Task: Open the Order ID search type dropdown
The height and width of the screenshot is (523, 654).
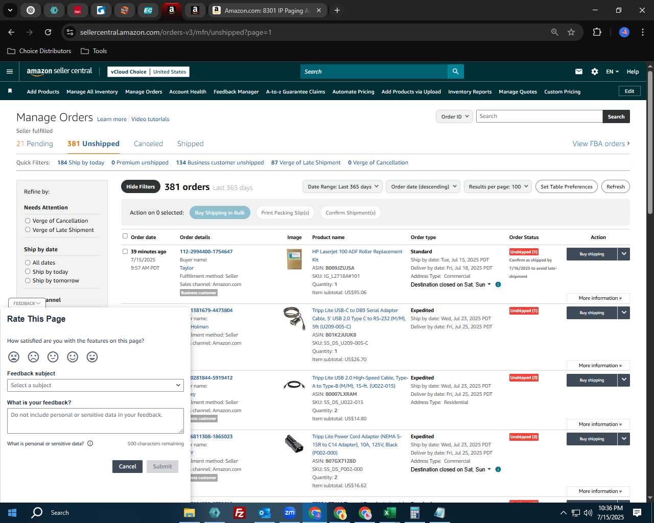Action: (x=454, y=116)
